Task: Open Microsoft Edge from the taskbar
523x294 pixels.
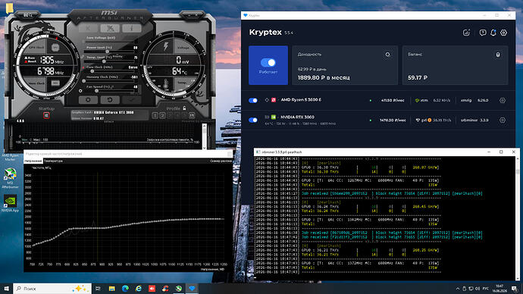Action: (125, 289)
